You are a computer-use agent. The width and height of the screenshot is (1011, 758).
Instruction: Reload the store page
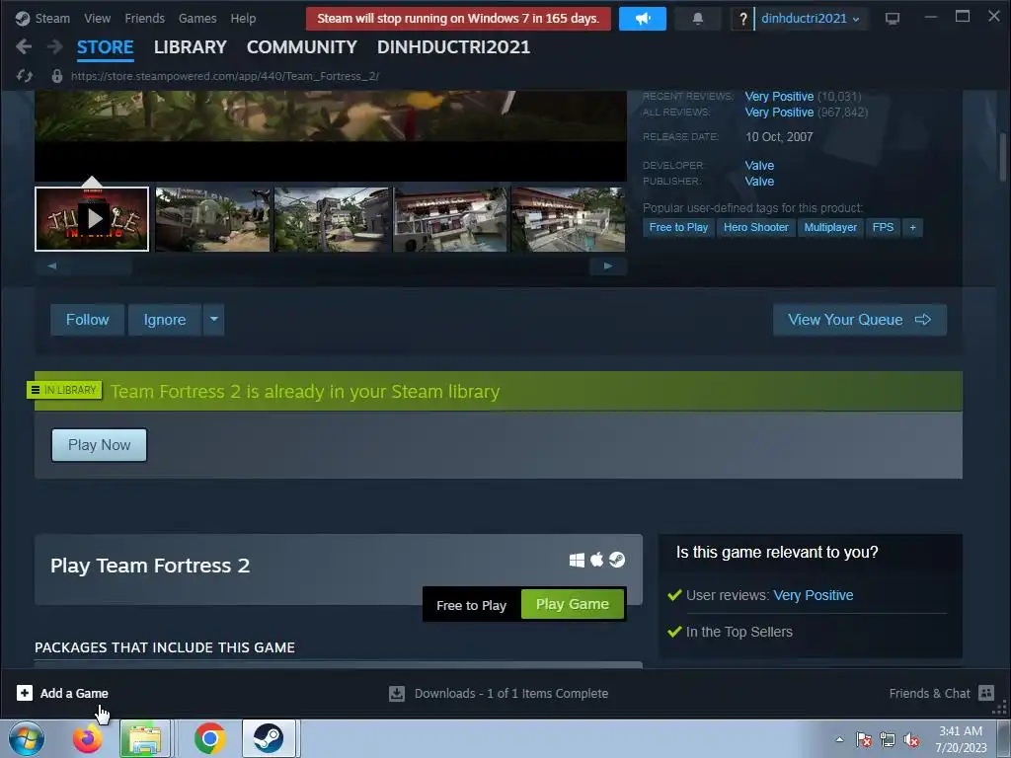point(25,76)
